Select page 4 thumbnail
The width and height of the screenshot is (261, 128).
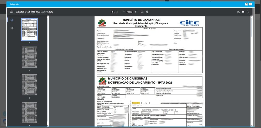30,113
